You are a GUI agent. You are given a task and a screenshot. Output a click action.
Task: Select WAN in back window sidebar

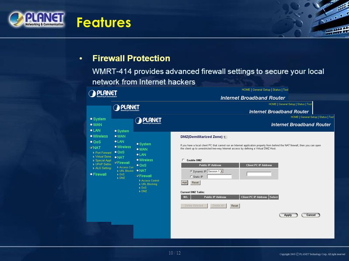click(97, 125)
